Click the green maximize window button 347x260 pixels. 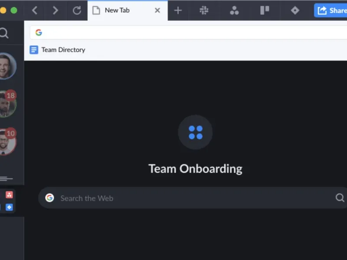[14, 10]
